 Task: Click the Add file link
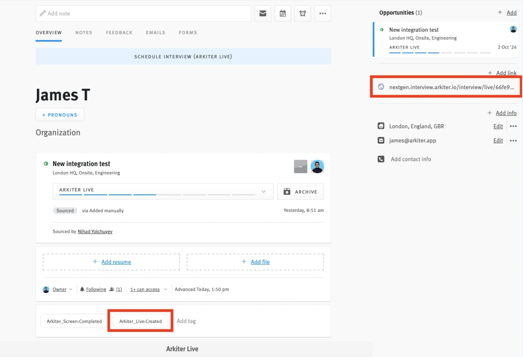click(x=260, y=262)
